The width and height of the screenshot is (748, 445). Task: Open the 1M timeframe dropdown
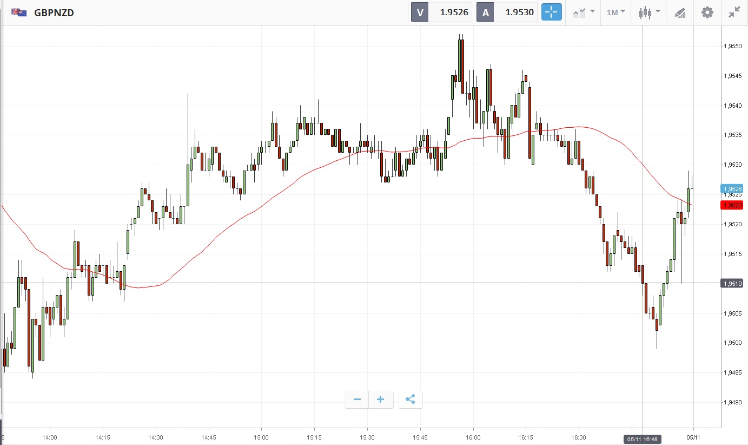point(615,12)
